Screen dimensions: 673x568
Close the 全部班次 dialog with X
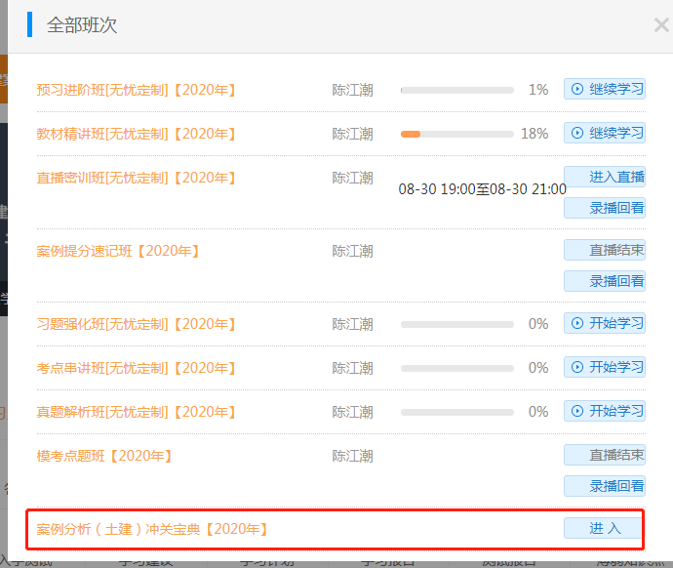point(660,26)
